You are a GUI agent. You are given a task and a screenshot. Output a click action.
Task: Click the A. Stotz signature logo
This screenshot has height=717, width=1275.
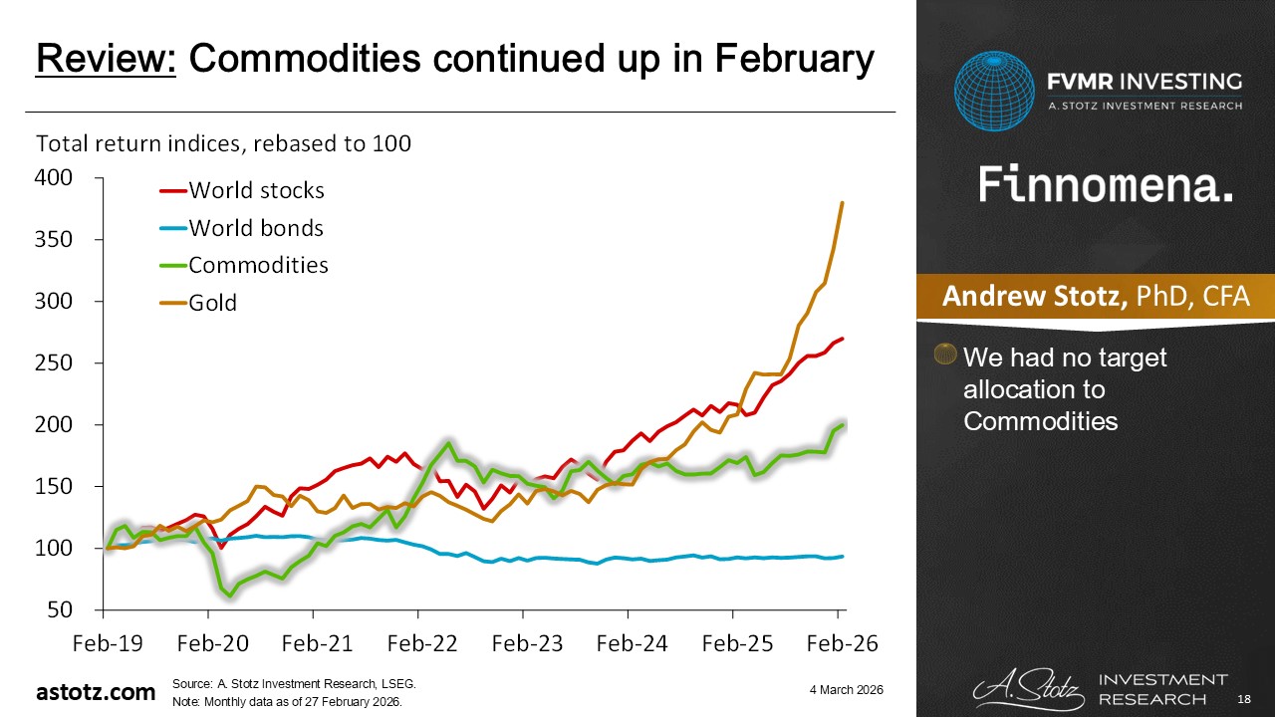pyautogui.click(x=1026, y=687)
